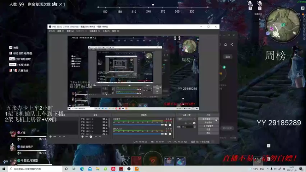Image resolution: width=306 pixels, height=172 pixels.
Task: Lock the source 文本 (GDI+) 7
Action: [107, 122]
